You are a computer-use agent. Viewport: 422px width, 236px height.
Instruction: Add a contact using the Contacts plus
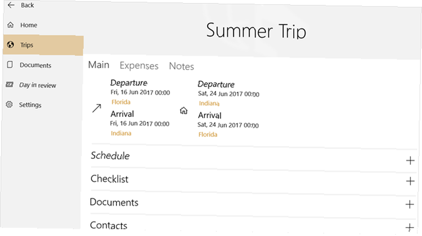click(409, 227)
